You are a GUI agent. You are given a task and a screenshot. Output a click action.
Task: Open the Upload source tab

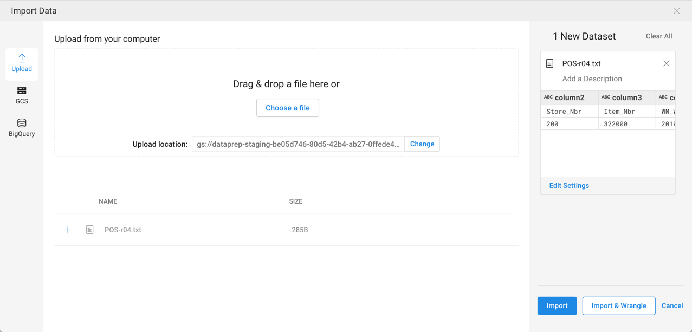(x=22, y=63)
